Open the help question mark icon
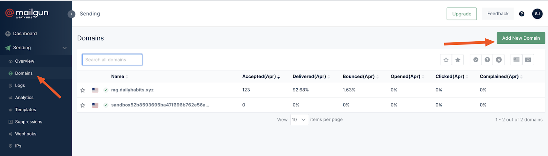 point(522,14)
